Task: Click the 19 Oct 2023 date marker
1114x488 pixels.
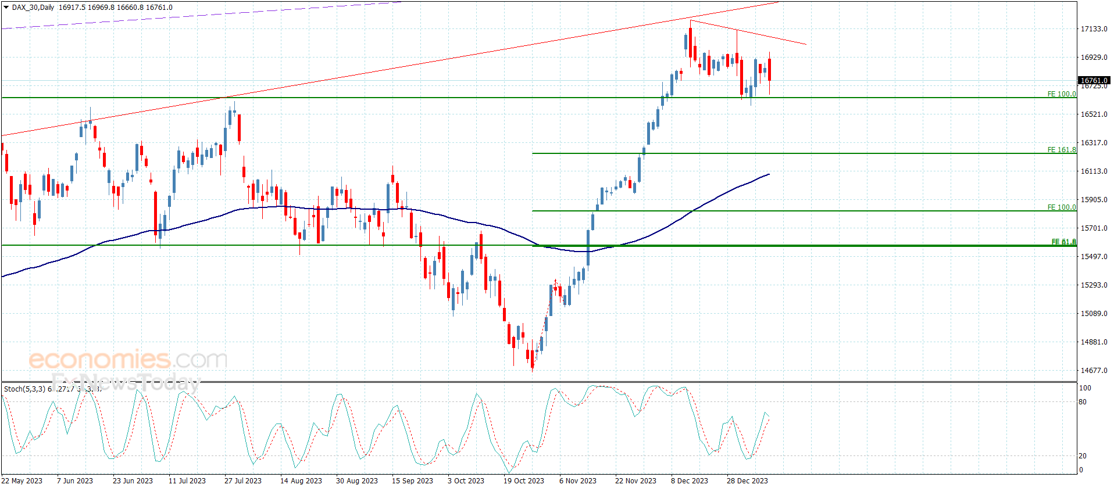Action: [524, 480]
